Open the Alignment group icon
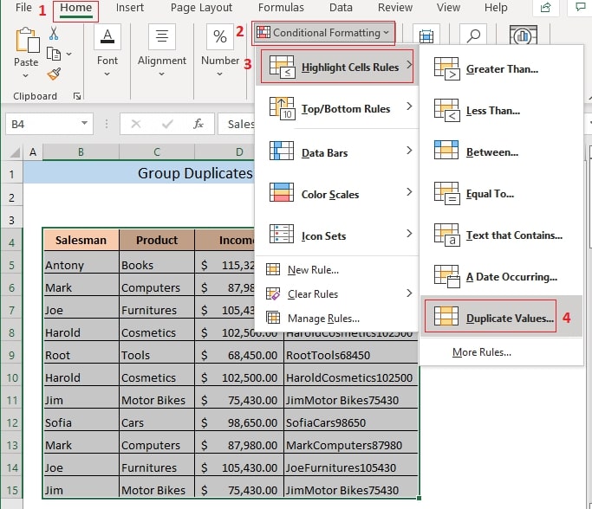The height and width of the screenshot is (509, 592). point(162,36)
